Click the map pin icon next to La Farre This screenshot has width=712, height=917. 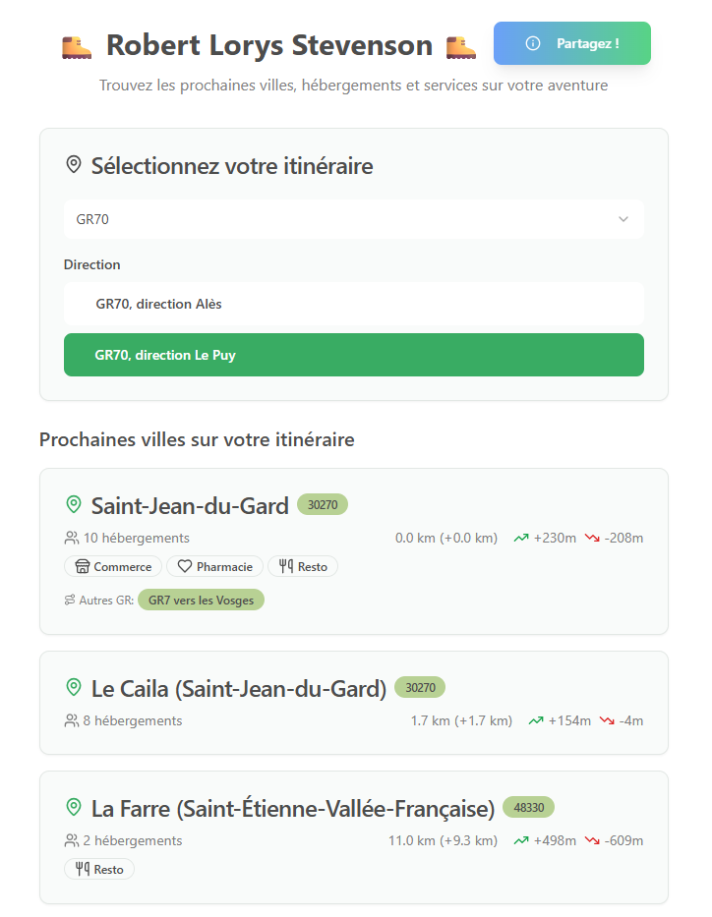point(73,808)
